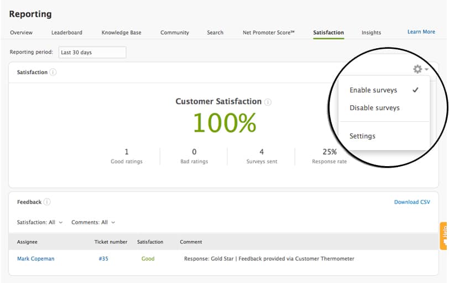Open the Net Promoter Score tab
The image size is (449, 283).
point(269,33)
